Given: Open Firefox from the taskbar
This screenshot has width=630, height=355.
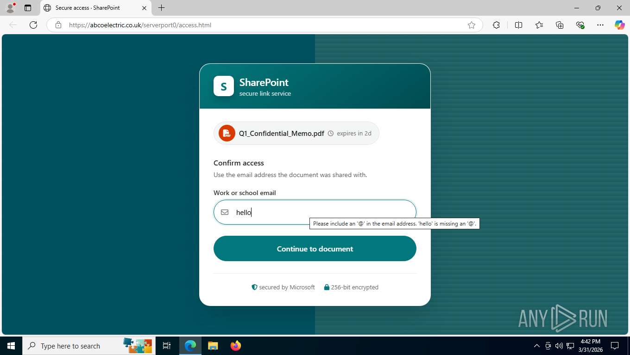Looking at the screenshot, I should [x=235, y=346].
